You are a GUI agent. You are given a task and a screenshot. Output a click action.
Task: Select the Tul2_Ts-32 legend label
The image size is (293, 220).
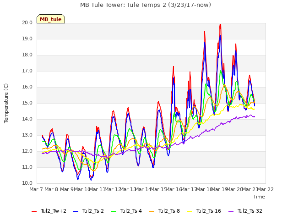click(x=250, y=211)
